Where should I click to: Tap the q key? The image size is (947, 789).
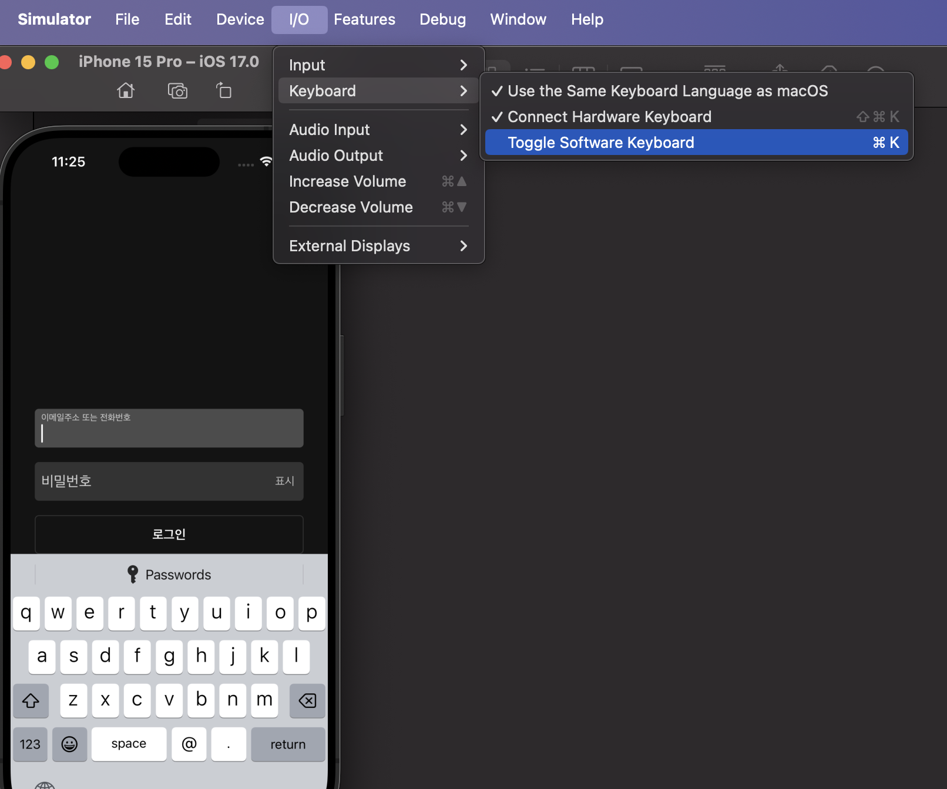click(26, 613)
